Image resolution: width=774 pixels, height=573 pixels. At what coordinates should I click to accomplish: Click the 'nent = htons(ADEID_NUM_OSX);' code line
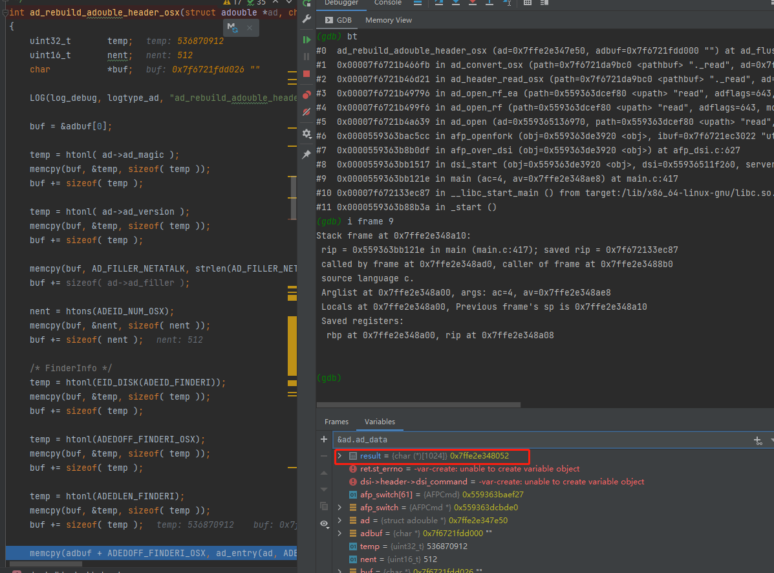point(102,312)
